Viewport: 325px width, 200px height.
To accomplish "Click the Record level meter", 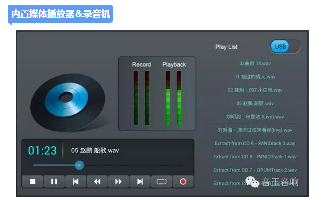I will click(141, 98).
